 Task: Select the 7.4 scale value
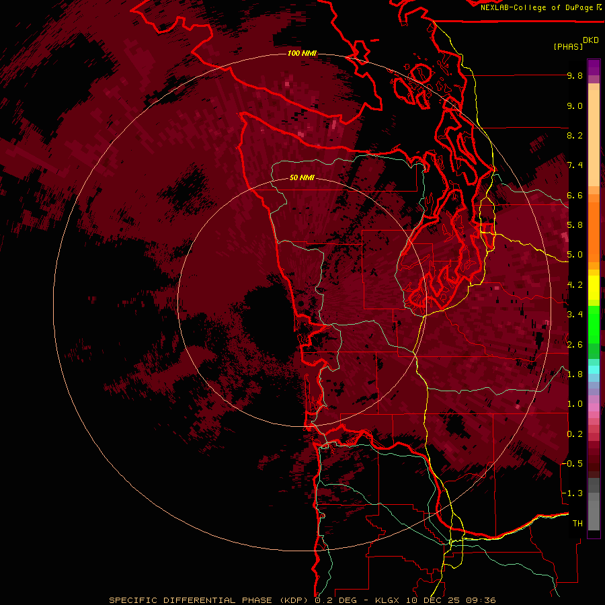[x=575, y=165]
